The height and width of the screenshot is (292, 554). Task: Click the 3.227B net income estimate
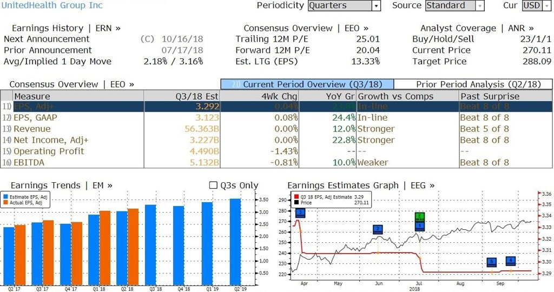(x=204, y=140)
